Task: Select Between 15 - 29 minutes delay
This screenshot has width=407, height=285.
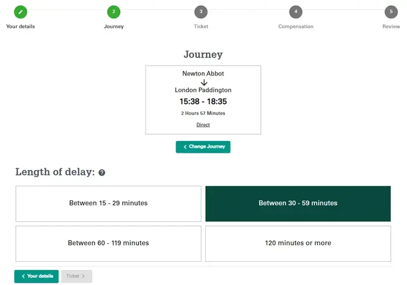Action: (108, 204)
